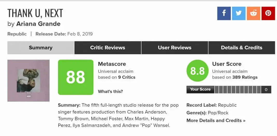Click the THANK U, NEXT album title
This screenshot has height=136, width=277.
(35, 13)
